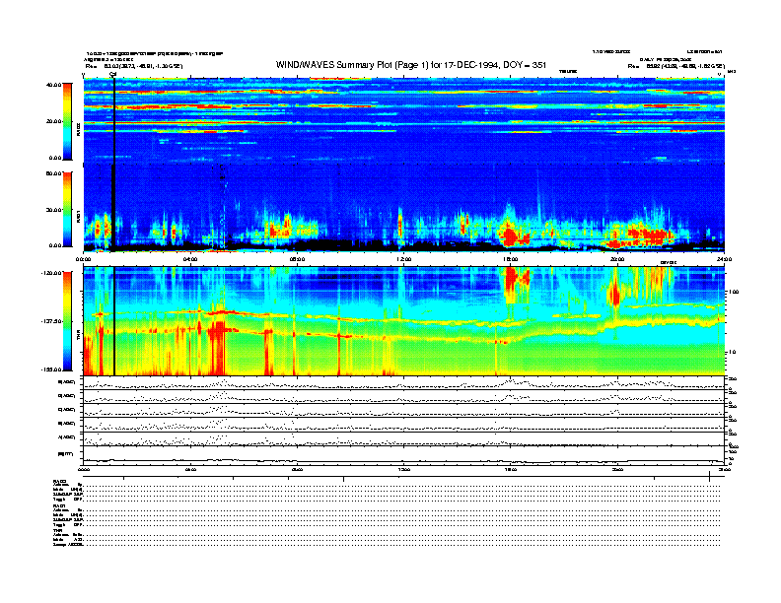The height and width of the screenshot is (603, 781).
Task: Select the color scale bar topped at -120.00
Action: [x=67, y=321]
